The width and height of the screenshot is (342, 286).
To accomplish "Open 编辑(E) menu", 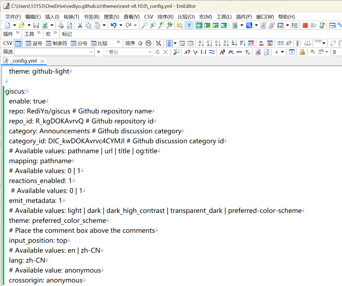I will coord(33,17).
